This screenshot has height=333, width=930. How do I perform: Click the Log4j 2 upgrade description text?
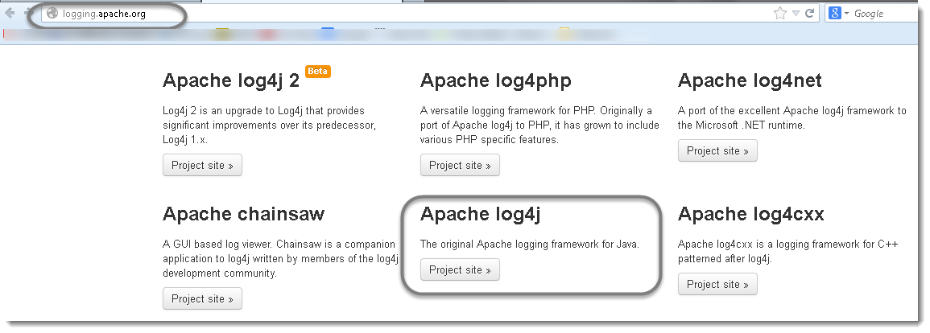pyautogui.click(x=269, y=125)
